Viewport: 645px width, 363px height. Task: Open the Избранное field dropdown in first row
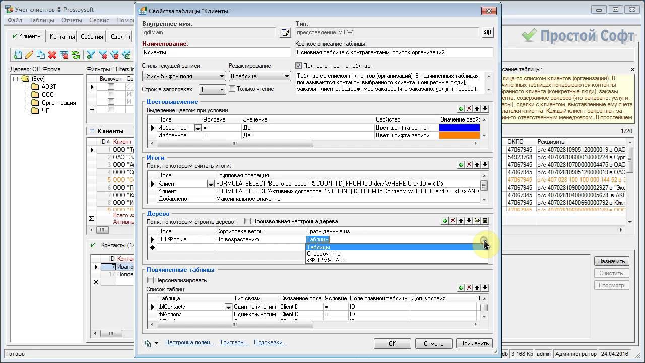[x=198, y=128]
